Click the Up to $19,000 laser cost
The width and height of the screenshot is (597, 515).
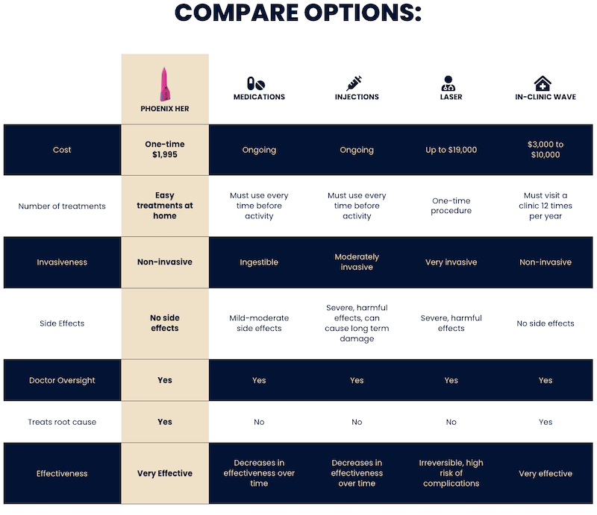coord(451,150)
